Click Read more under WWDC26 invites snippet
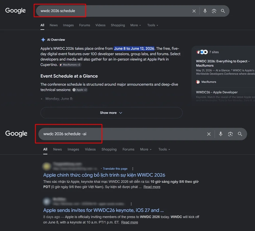 tap(130, 222)
